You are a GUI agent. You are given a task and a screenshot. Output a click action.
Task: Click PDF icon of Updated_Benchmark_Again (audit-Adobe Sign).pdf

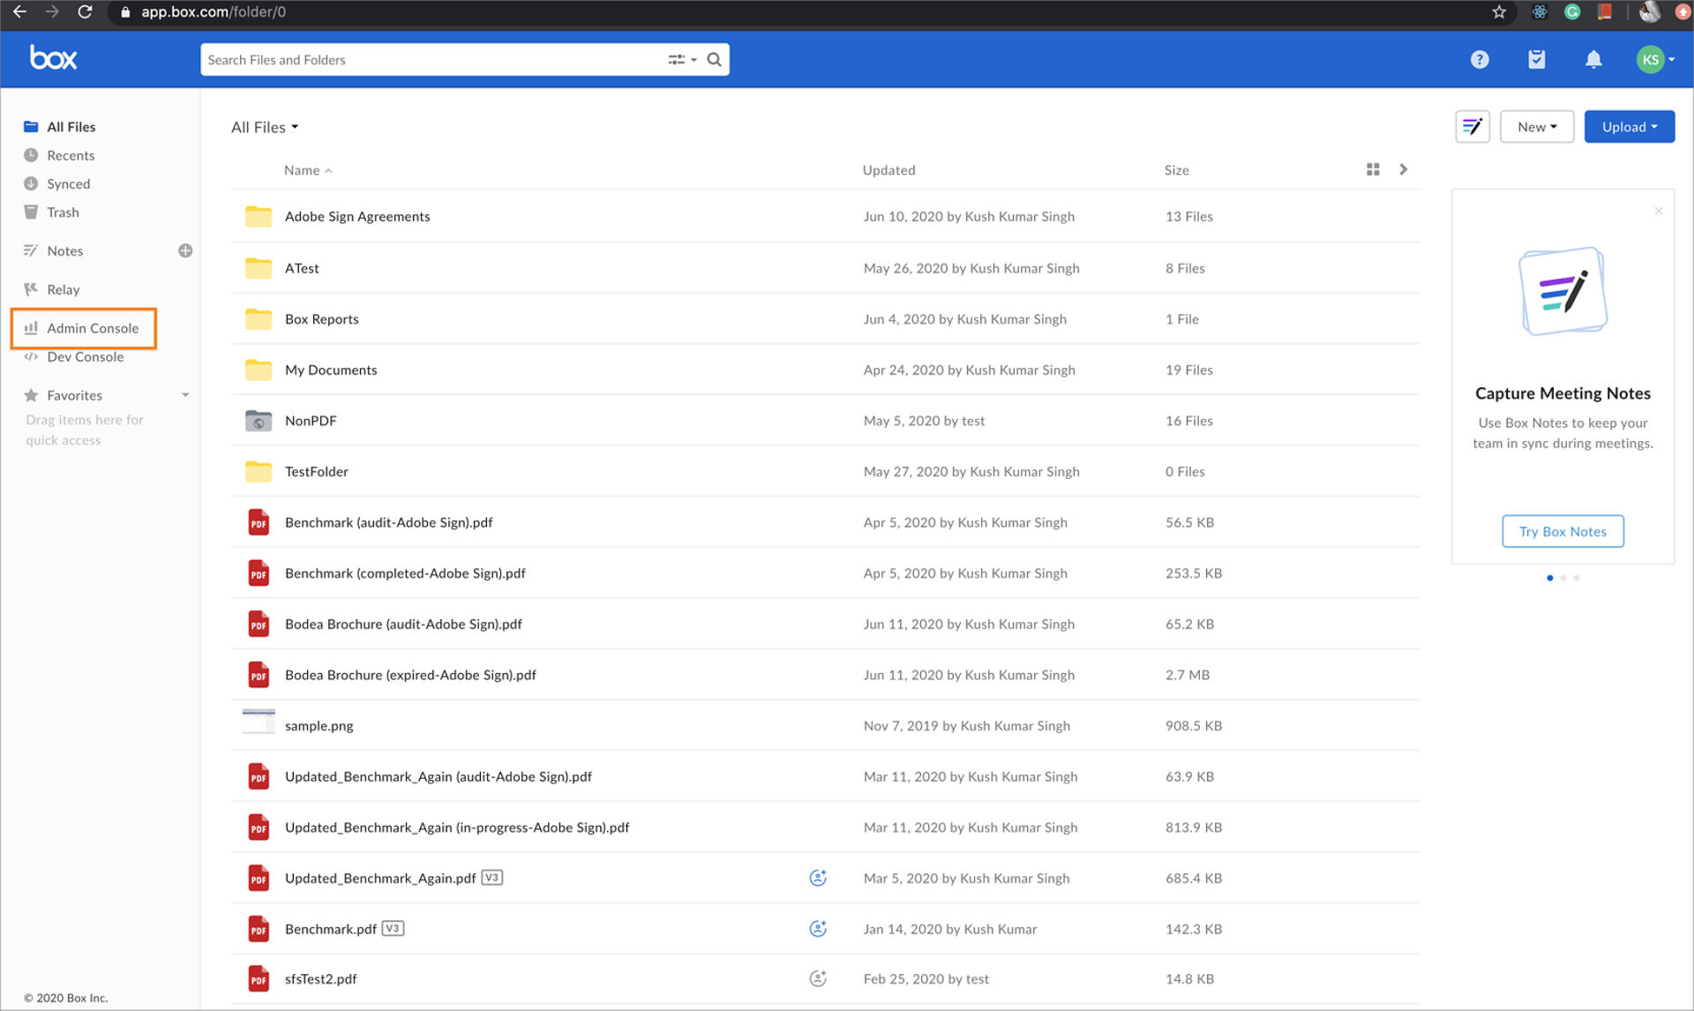pyautogui.click(x=259, y=776)
